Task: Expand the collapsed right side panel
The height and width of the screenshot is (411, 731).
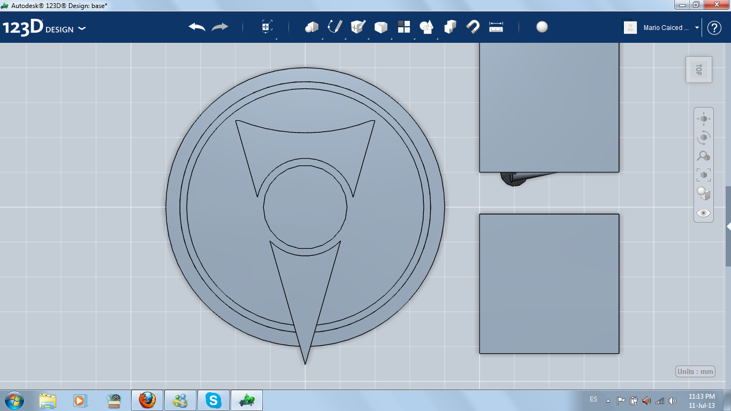Action: coord(728,226)
